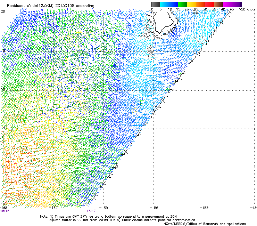Viewport: 257px width, 226px height.
Task: Click the title 'Rapidscat Winds(12.5KM) 20150105 ascending'
Action: point(51,6)
